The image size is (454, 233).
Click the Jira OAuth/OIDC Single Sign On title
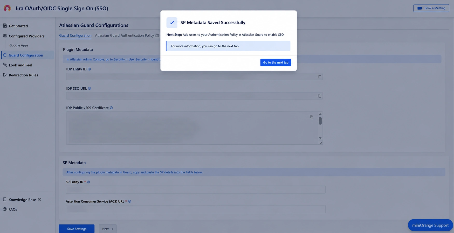(61, 8)
